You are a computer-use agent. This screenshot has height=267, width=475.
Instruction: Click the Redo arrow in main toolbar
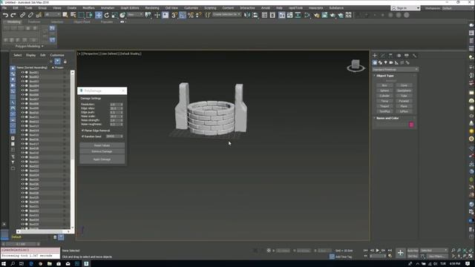13,15
